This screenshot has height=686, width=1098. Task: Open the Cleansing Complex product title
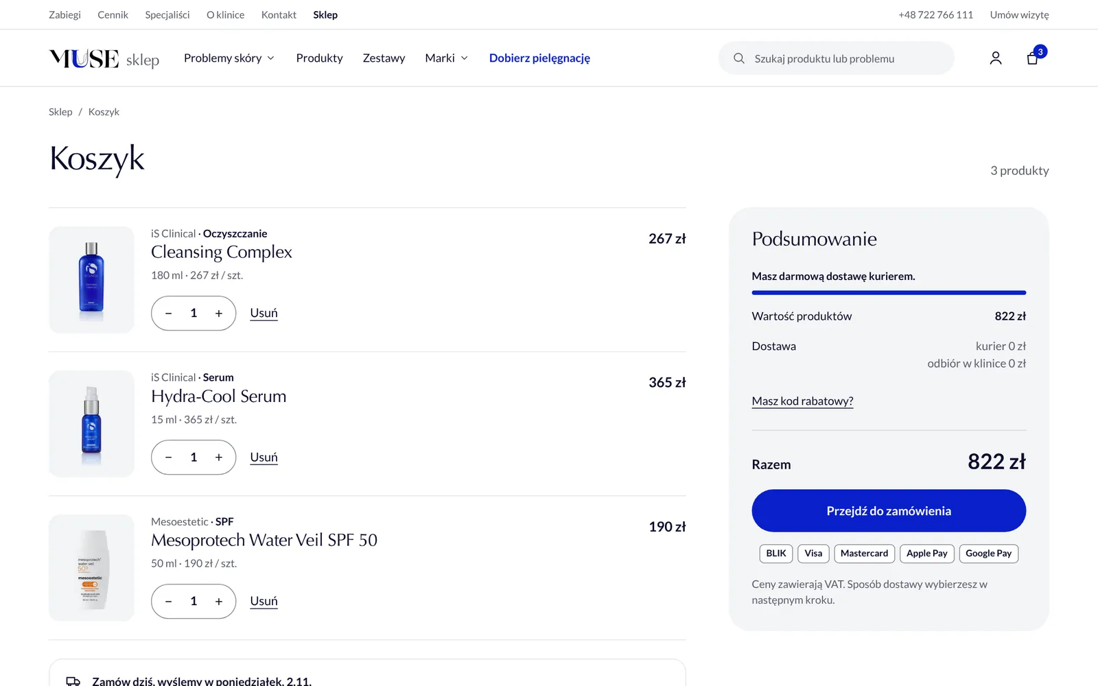point(222,252)
